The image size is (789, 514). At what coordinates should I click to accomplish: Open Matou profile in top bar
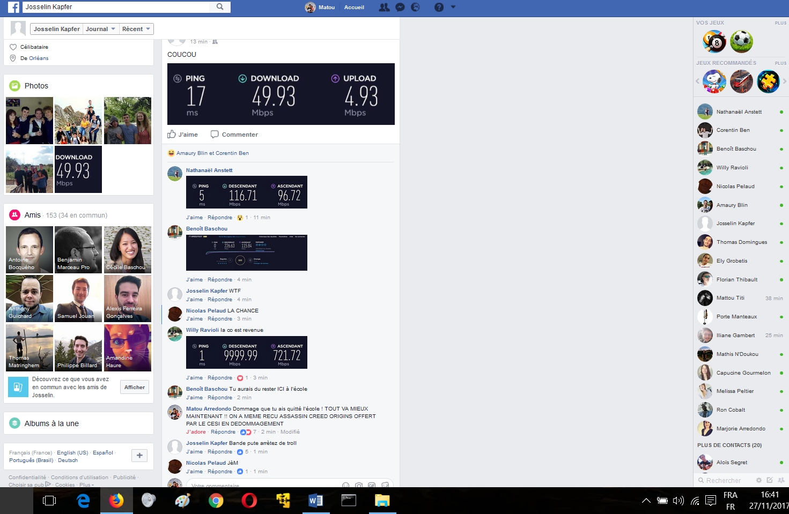click(321, 8)
